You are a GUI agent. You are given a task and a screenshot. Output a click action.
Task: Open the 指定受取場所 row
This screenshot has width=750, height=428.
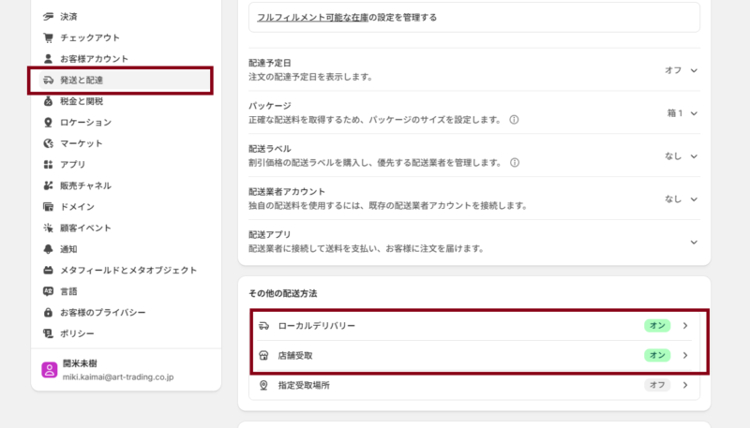click(474, 385)
